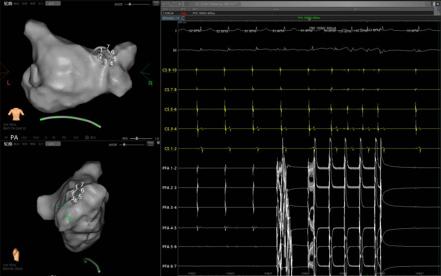
Task: Select the INF view orientation
Action: 64,138
